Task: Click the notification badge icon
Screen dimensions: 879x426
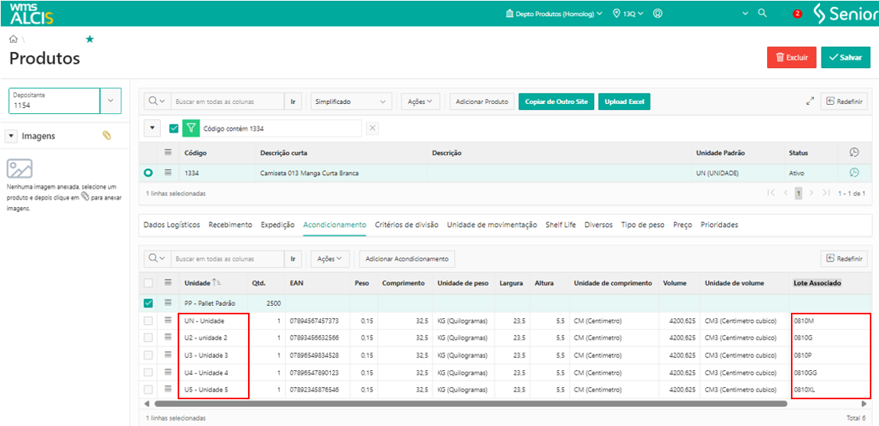Action: click(x=797, y=14)
